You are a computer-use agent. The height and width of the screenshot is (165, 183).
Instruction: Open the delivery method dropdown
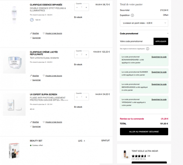[x=144, y=23]
